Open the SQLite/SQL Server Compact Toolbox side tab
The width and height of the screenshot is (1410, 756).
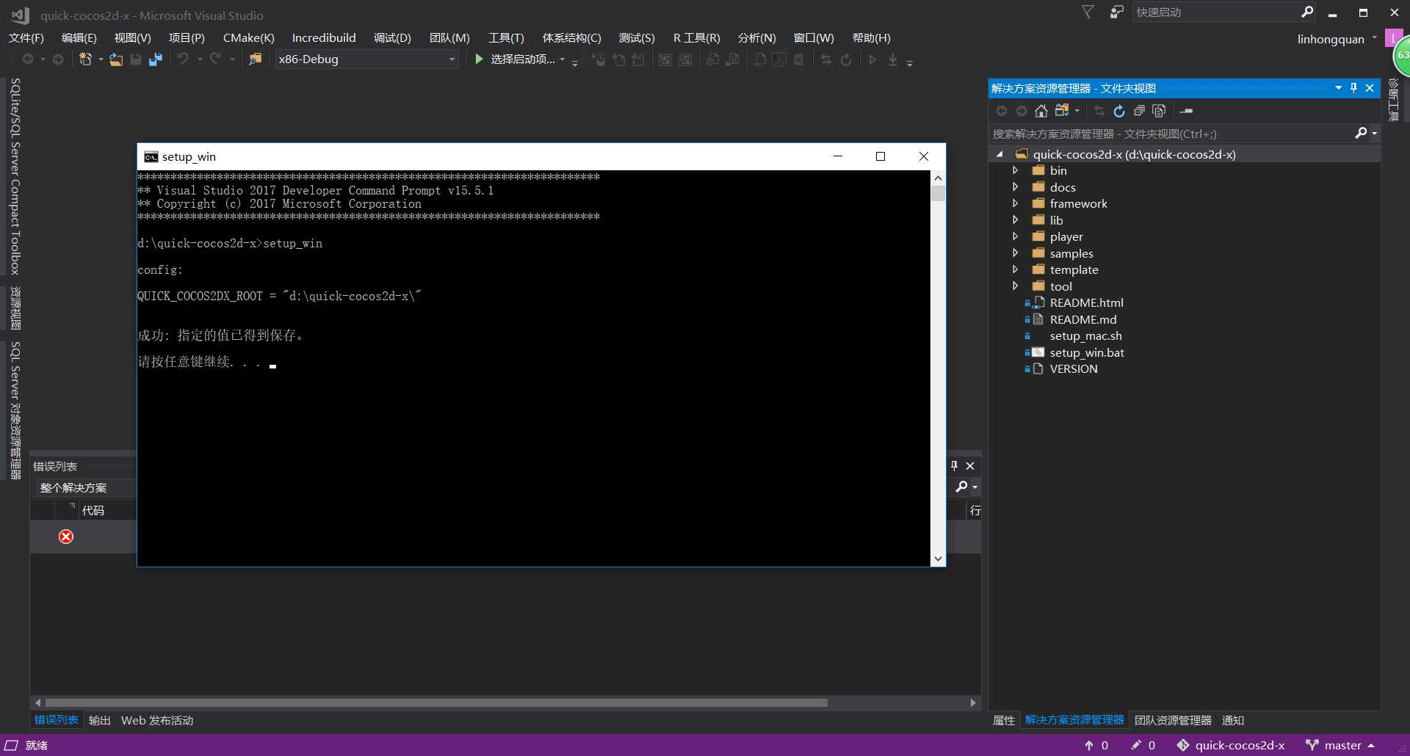pyautogui.click(x=15, y=176)
